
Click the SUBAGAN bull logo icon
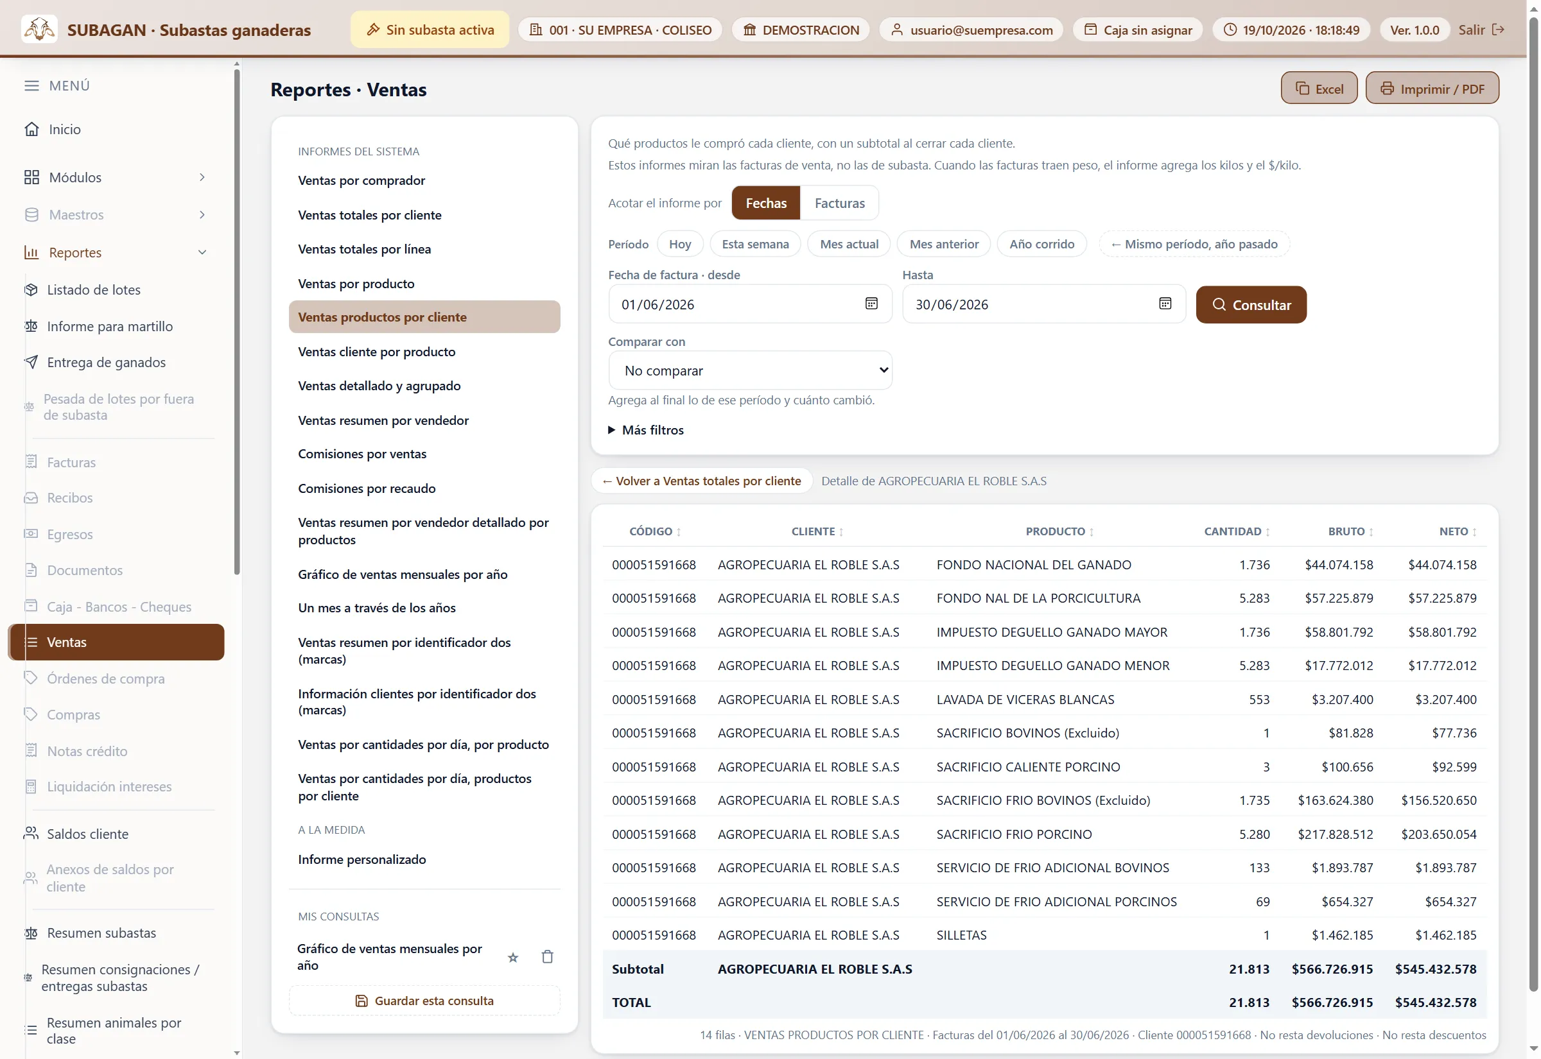[39, 29]
